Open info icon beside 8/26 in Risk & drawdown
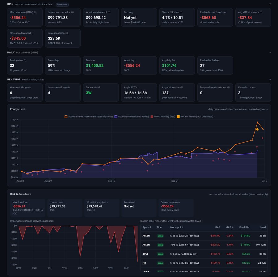The width and height of the screenshot is (278, 277). click(94, 210)
